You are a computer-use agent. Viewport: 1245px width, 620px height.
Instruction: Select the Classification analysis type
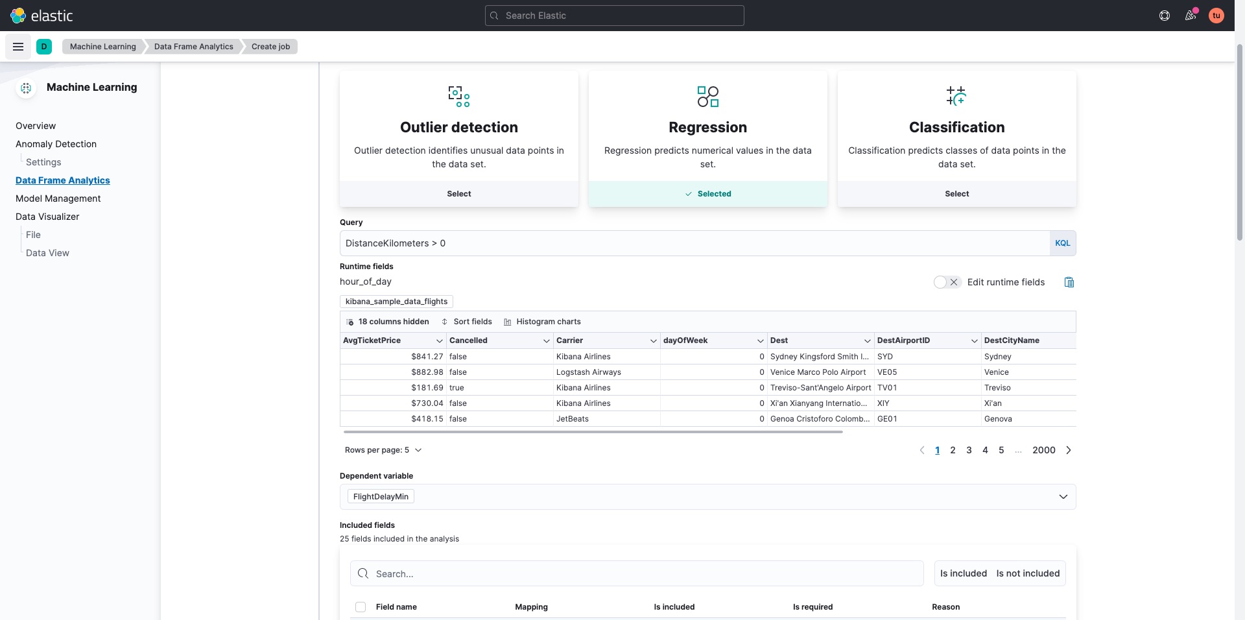(x=956, y=193)
